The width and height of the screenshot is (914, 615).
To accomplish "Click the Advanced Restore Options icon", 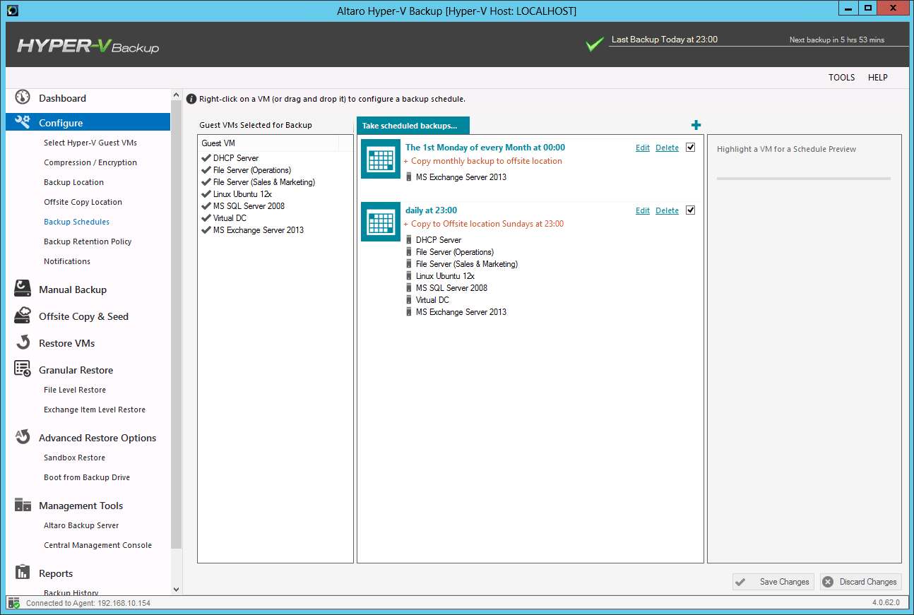I will tap(23, 437).
